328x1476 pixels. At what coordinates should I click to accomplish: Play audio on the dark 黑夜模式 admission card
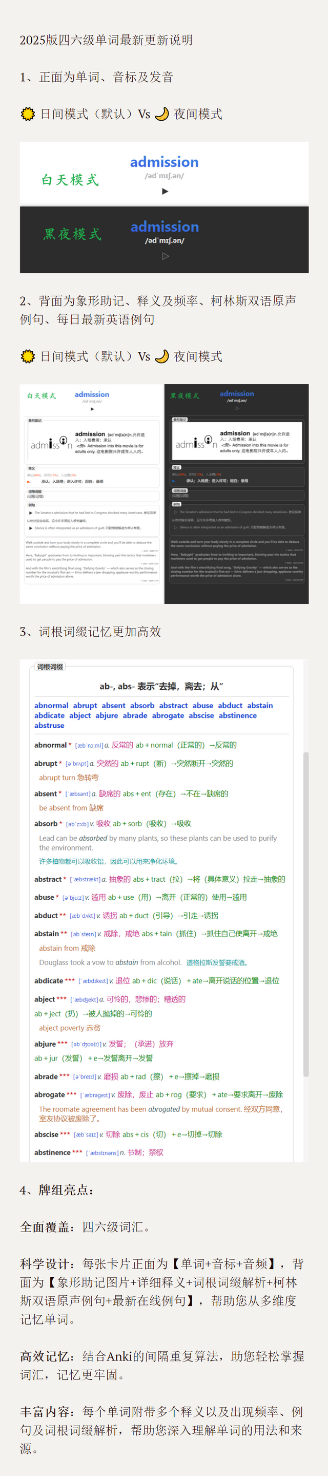(x=166, y=256)
